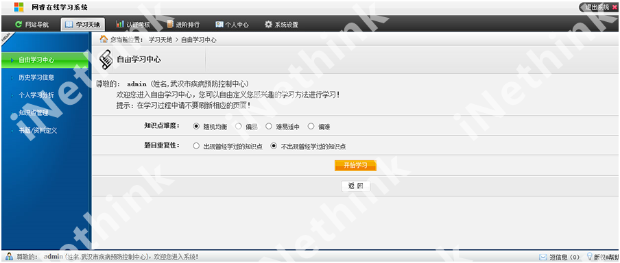Click the icon beside 进阶排行
The width and height of the screenshot is (620, 263).
(170, 24)
